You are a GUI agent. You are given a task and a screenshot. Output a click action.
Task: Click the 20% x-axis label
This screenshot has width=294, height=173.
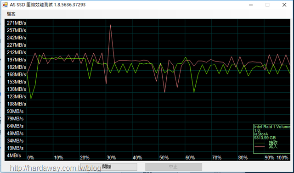point(85,158)
